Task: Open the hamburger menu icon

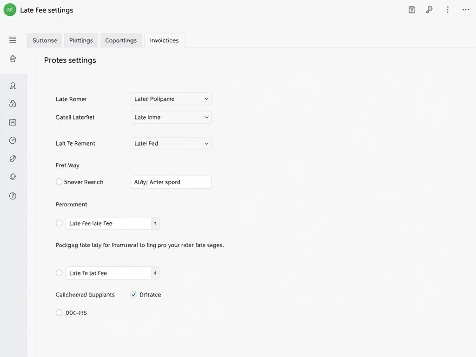Action: click(x=13, y=40)
